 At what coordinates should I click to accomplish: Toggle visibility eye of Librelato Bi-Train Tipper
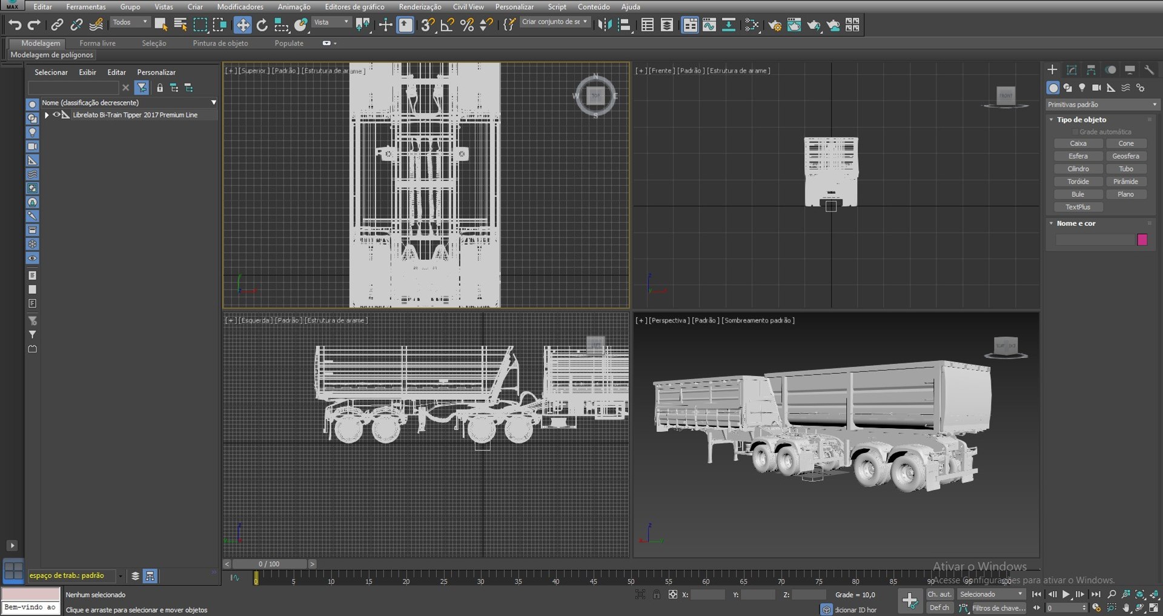[56, 114]
